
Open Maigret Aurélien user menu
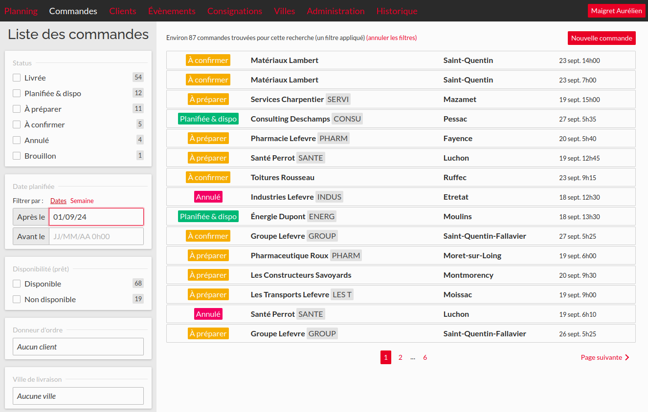[x=616, y=11]
